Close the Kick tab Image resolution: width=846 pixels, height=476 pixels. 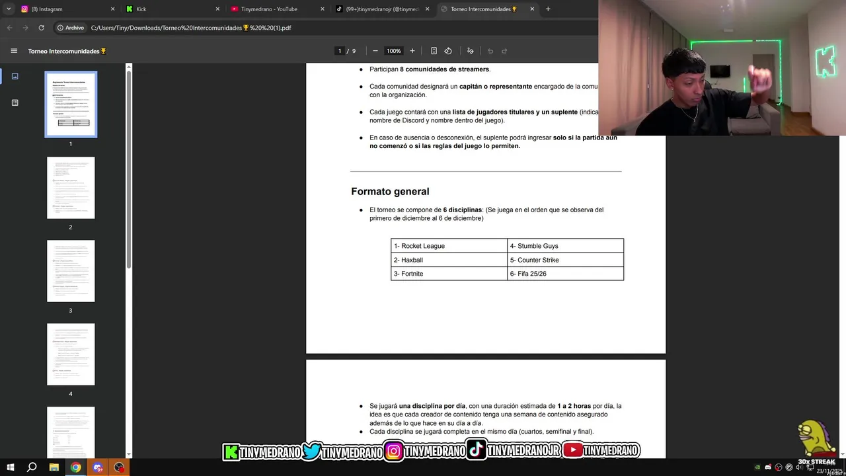(217, 9)
